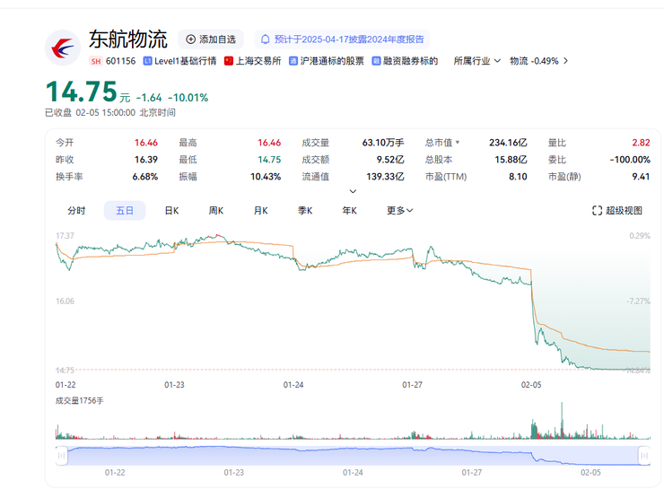Click the 沪港通标的股票 badge icon
The height and width of the screenshot is (489, 664).
(293, 61)
